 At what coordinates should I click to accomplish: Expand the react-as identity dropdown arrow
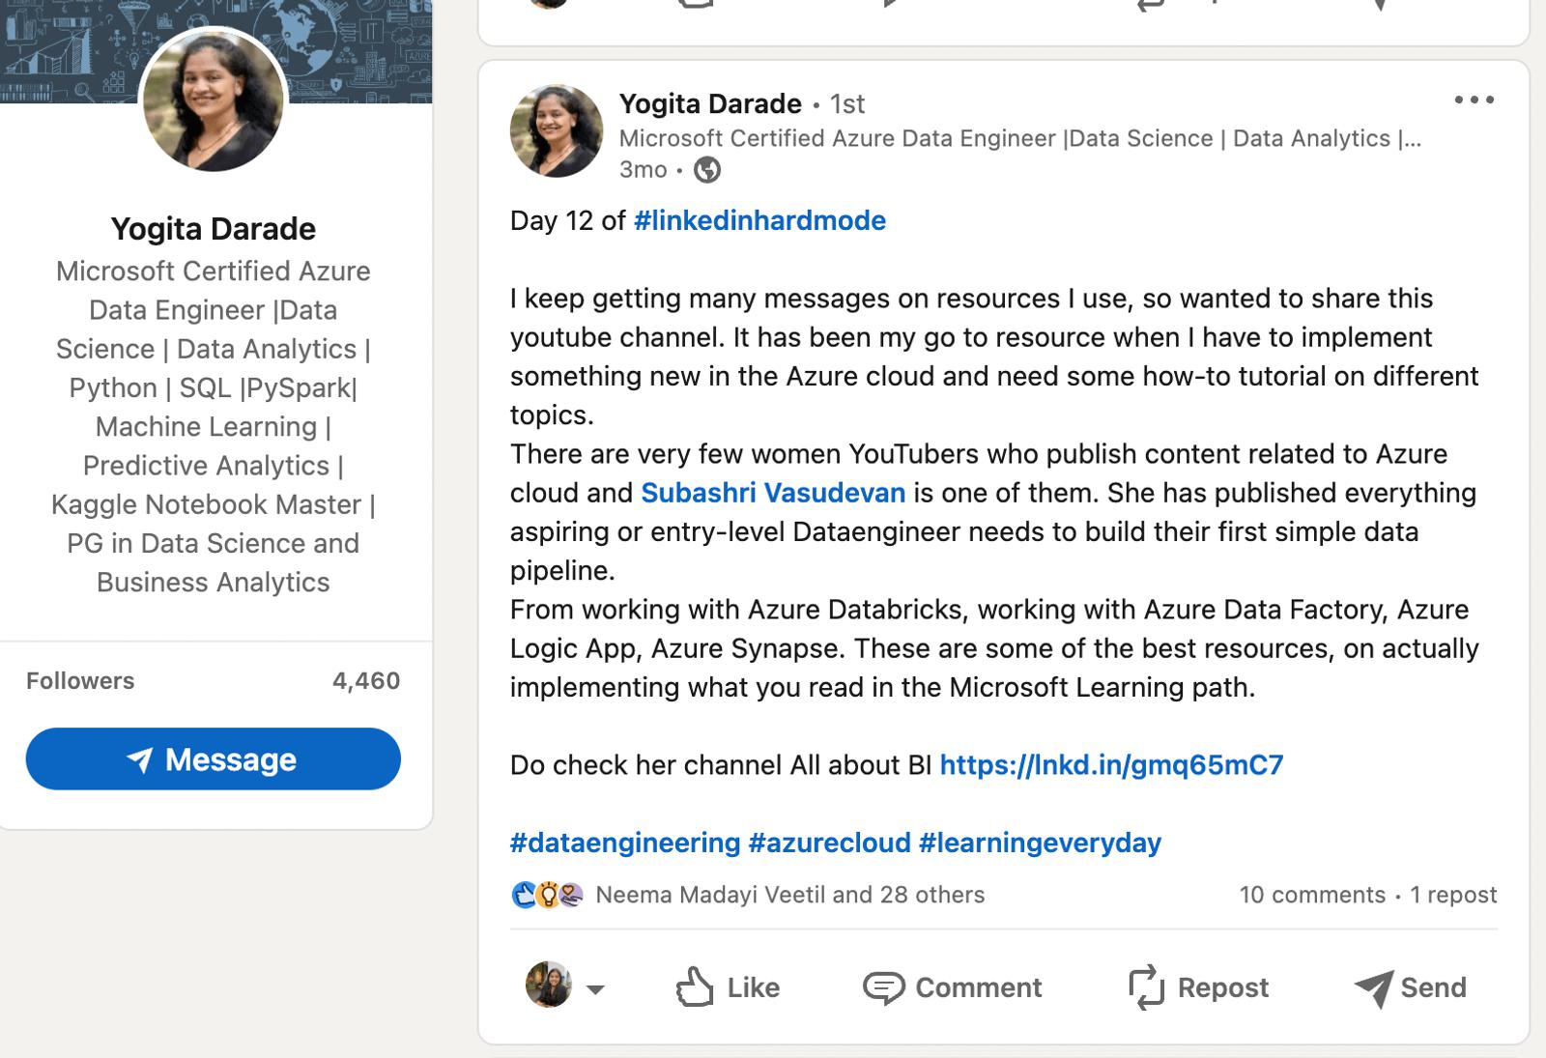pos(595,989)
